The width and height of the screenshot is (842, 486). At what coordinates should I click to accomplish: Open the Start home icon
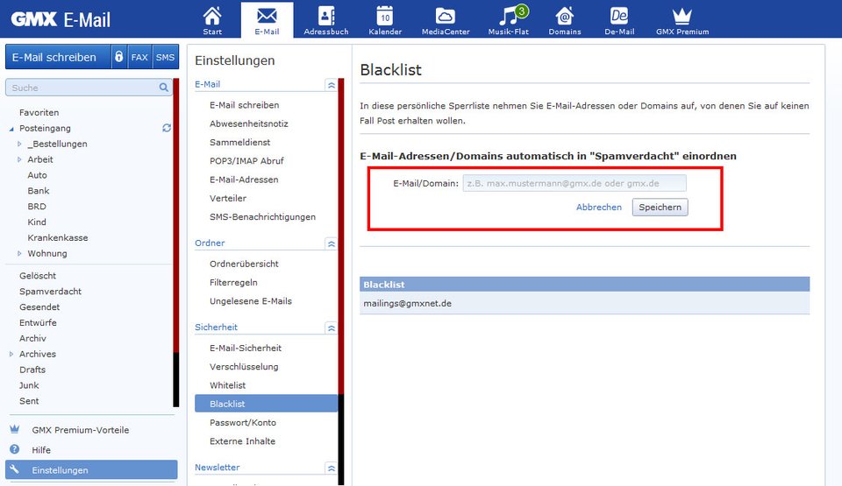tap(212, 16)
